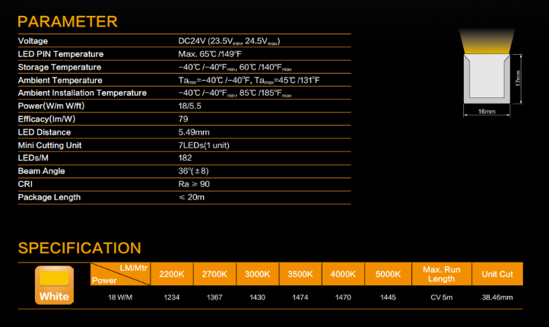Select the 5000K column header
Image resolution: width=549 pixels, height=327 pixels.
[x=386, y=274]
